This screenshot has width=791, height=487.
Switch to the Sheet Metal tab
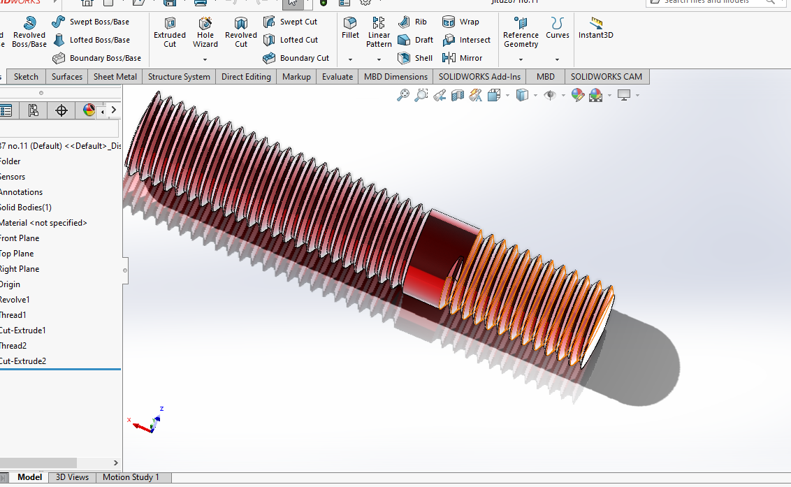[x=115, y=77]
